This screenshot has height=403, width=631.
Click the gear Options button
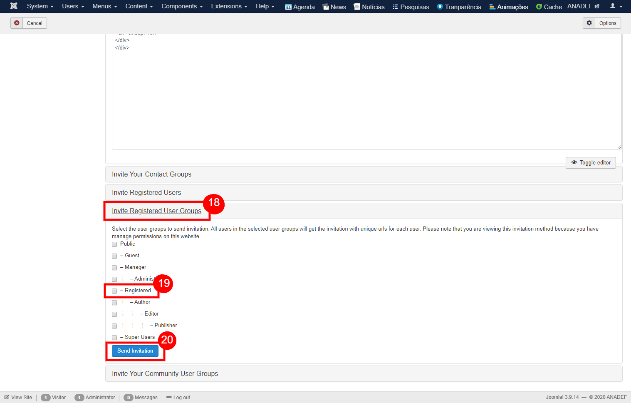pos(601,23)
